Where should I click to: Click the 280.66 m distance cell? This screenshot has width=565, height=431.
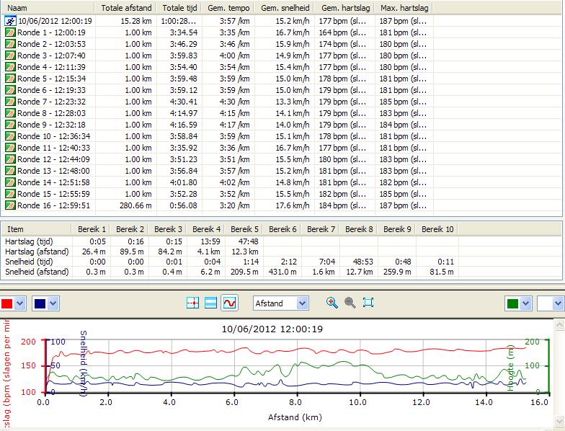coord(135,205)
